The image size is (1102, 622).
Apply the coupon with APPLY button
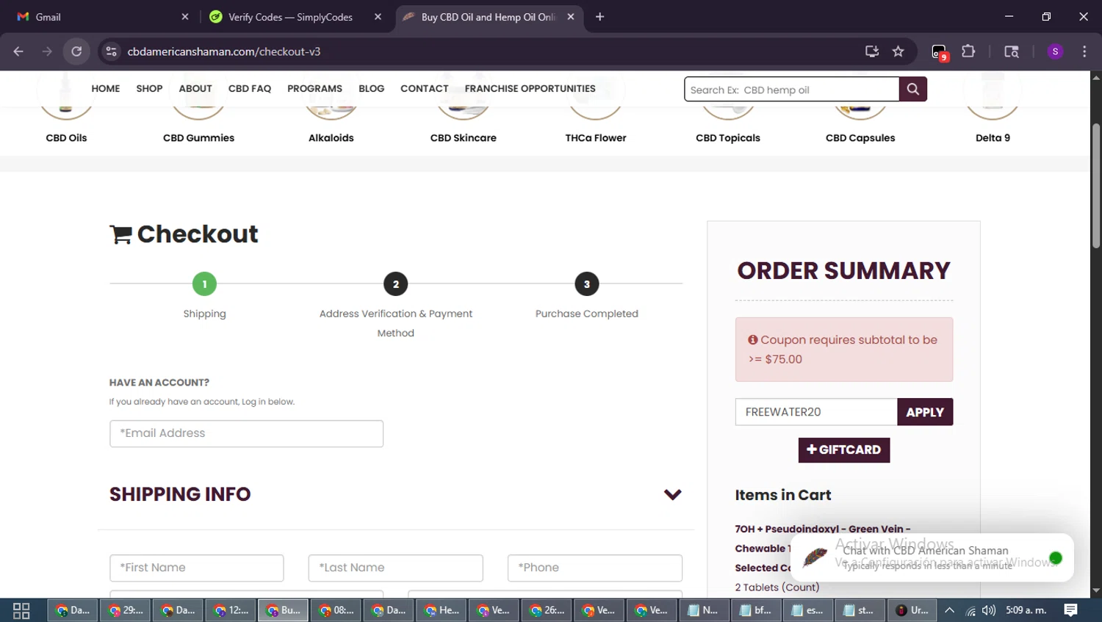(x=925, y=412)
